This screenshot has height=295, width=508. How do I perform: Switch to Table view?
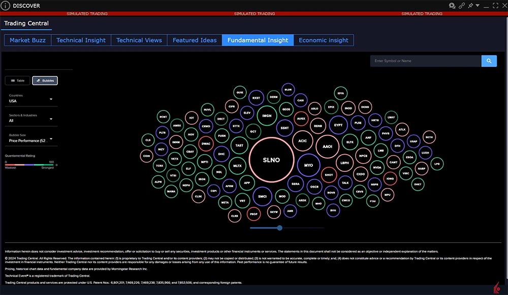click(17, 80)
